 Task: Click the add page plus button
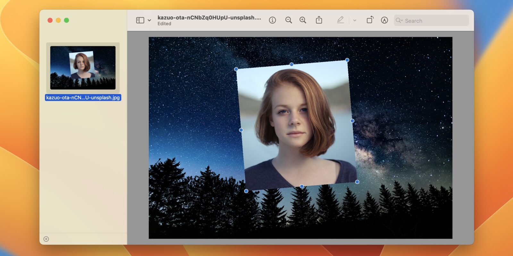pos(46,239)
